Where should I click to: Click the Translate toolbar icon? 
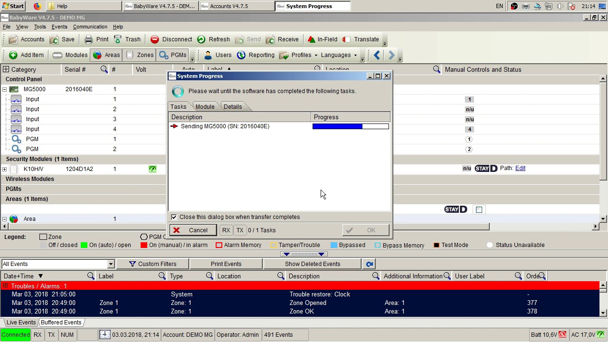point(347,39)
